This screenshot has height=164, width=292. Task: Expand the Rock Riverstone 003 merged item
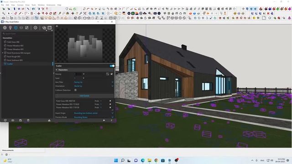tap(3, 53)
